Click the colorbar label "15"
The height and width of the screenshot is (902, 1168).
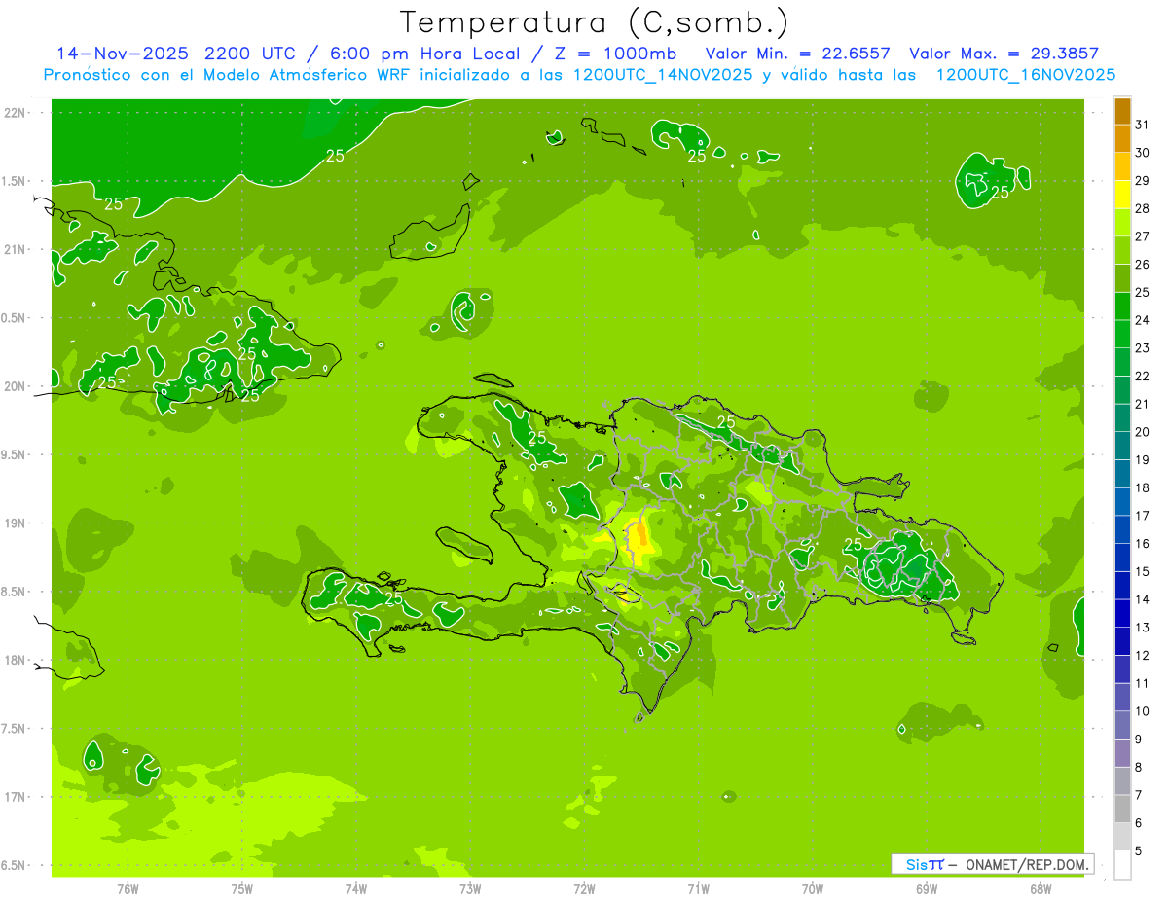pos(1143,571)
